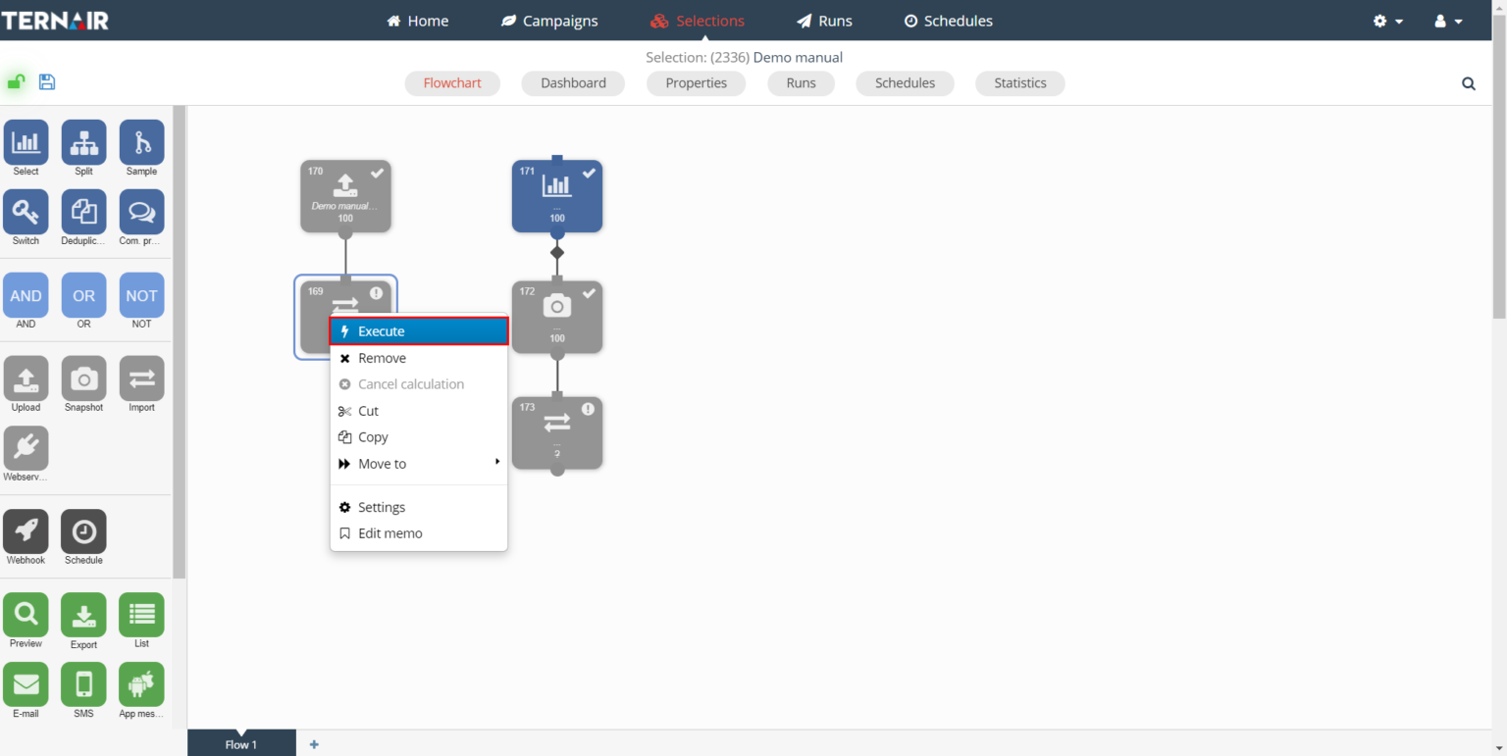Viewport: 1507px width, 756px height.
Task: Select the Com. pr... block tool
Action: (x=141, y=212)
